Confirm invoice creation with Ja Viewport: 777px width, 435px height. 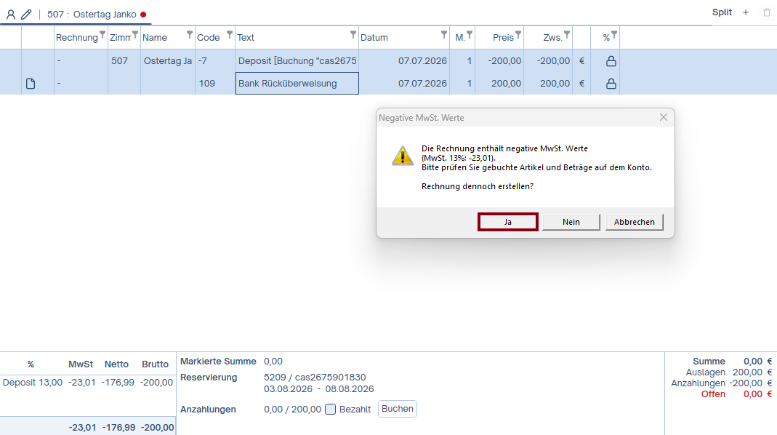(x=508, y=222)
